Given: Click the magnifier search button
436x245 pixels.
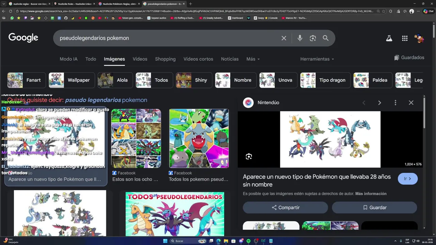Looking at the screenshot, I should [x=326, y=38].
